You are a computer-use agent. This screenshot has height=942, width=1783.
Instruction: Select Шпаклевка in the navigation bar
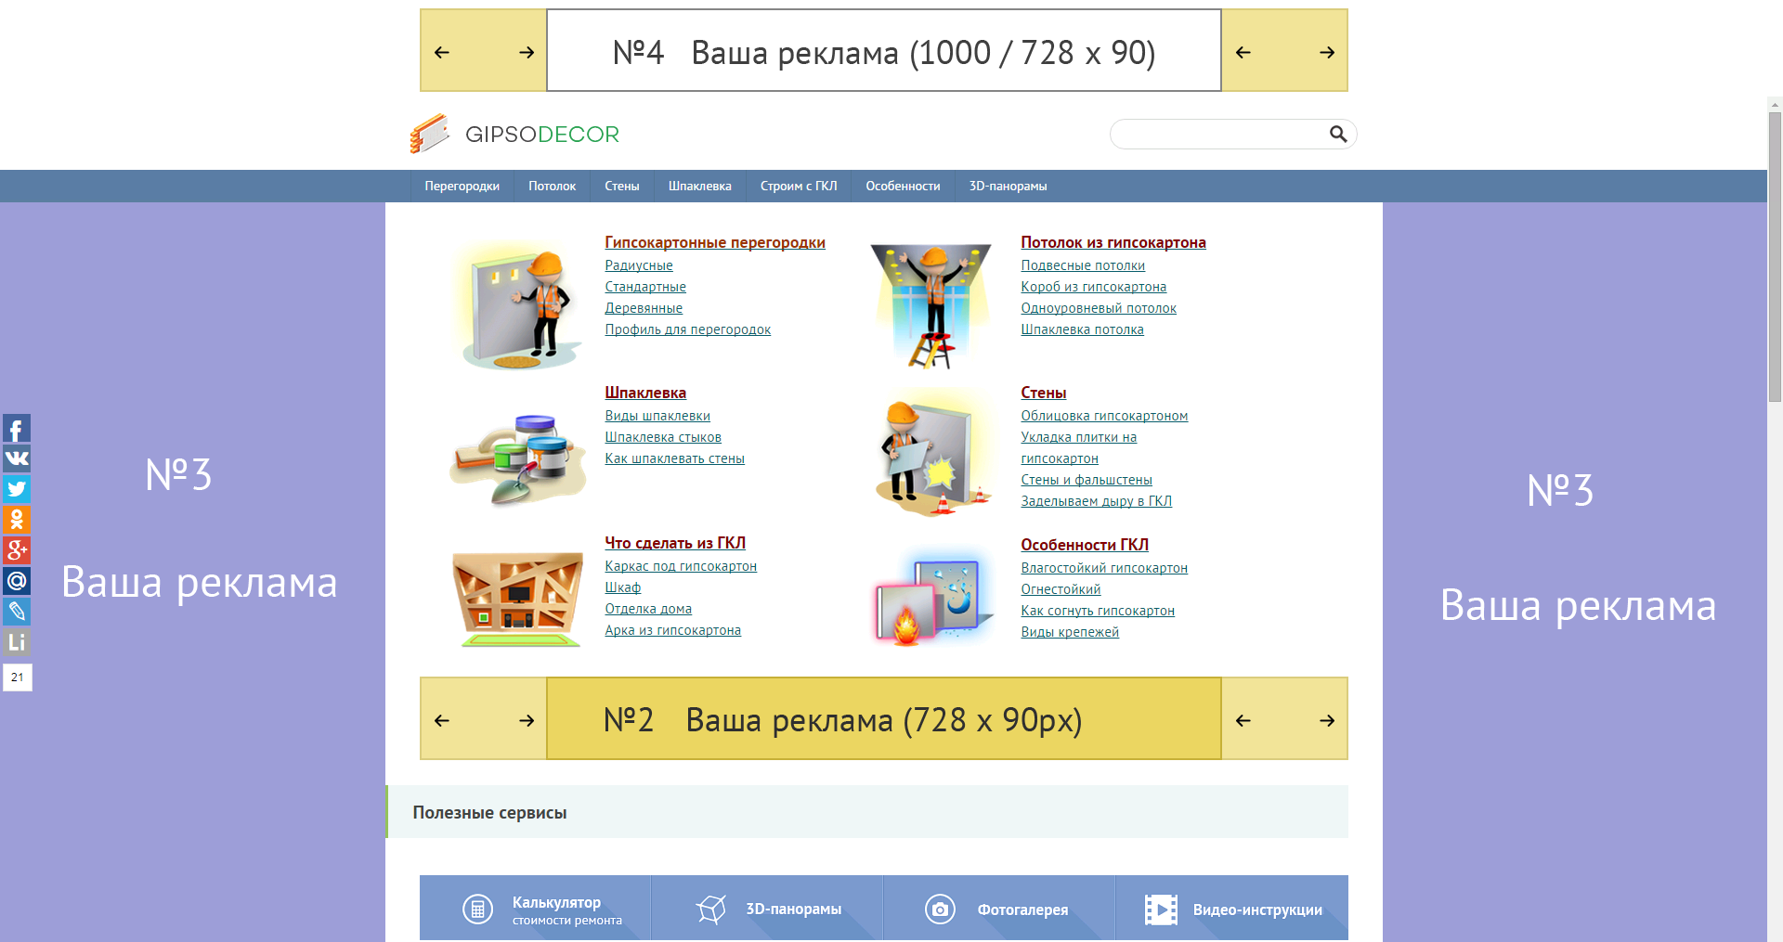pos(699,187)
